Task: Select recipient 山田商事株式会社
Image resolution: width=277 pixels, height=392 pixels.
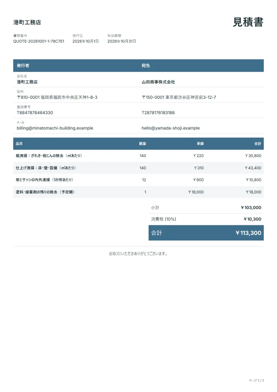Action: [158, 82]
